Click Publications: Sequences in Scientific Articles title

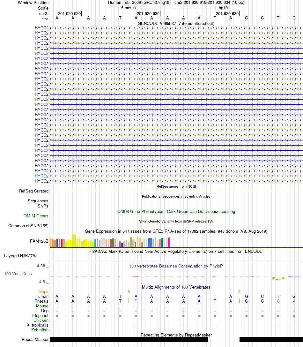176,197
